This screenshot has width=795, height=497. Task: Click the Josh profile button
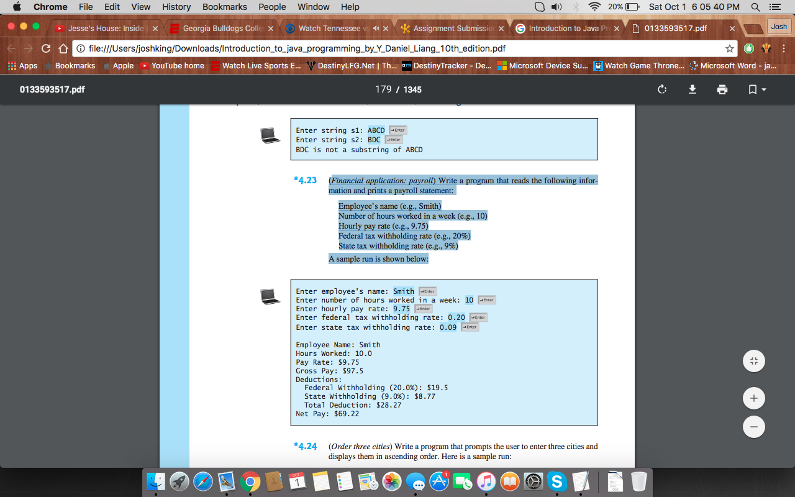click(x=780, y=26)
